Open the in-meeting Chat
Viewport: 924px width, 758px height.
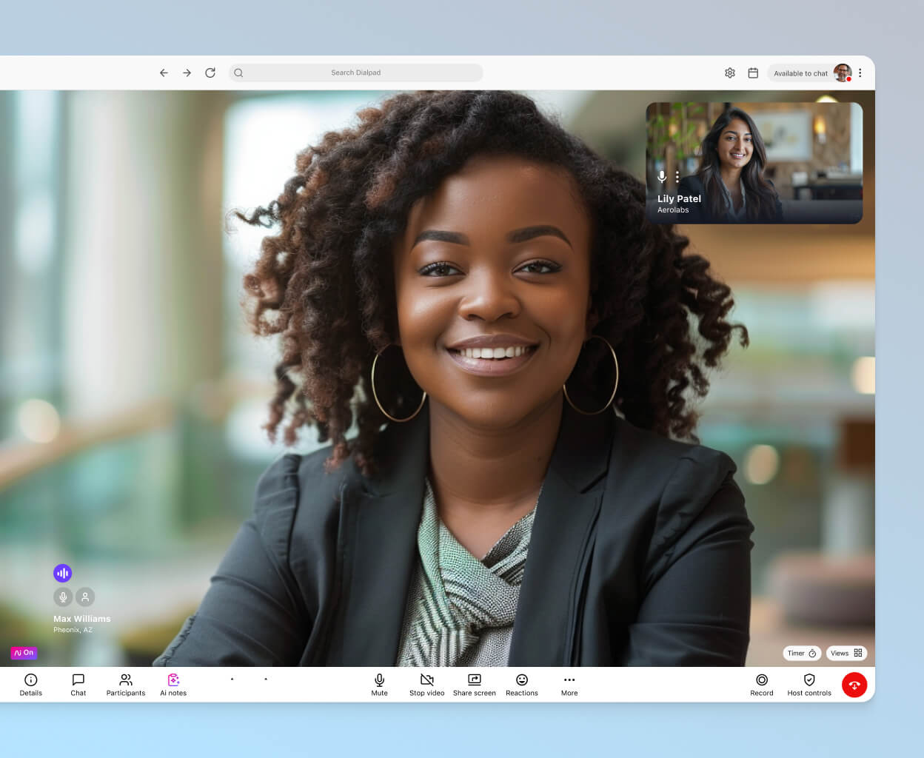tap(78, 685)
